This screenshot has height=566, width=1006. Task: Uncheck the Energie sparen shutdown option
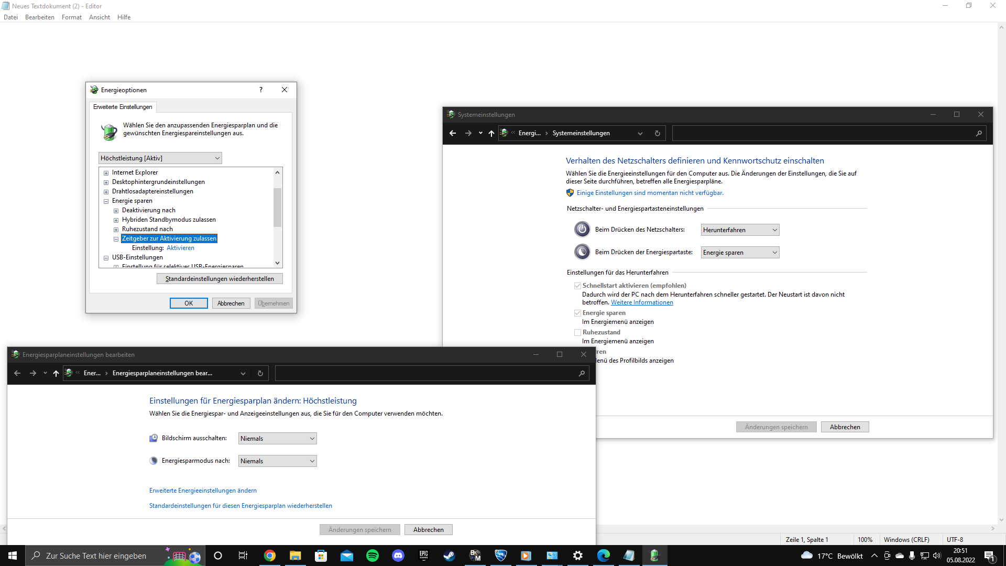pos(578,313)
